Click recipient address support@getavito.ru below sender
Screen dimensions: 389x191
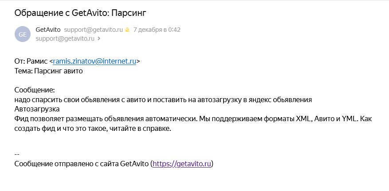point(65,38)
